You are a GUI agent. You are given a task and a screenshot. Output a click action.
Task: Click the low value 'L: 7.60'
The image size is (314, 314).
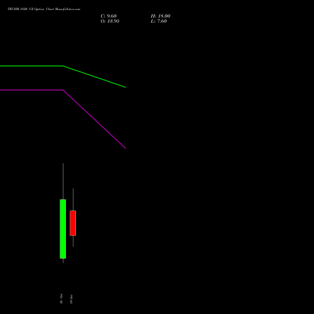(159, 21)
